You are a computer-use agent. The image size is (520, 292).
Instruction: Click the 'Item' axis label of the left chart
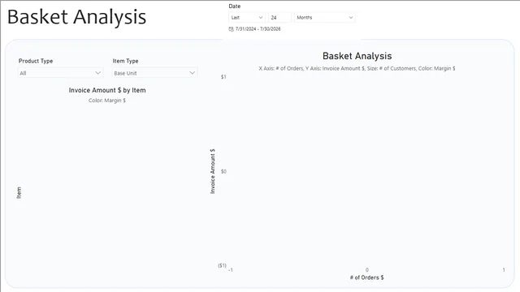click(19, 193)
